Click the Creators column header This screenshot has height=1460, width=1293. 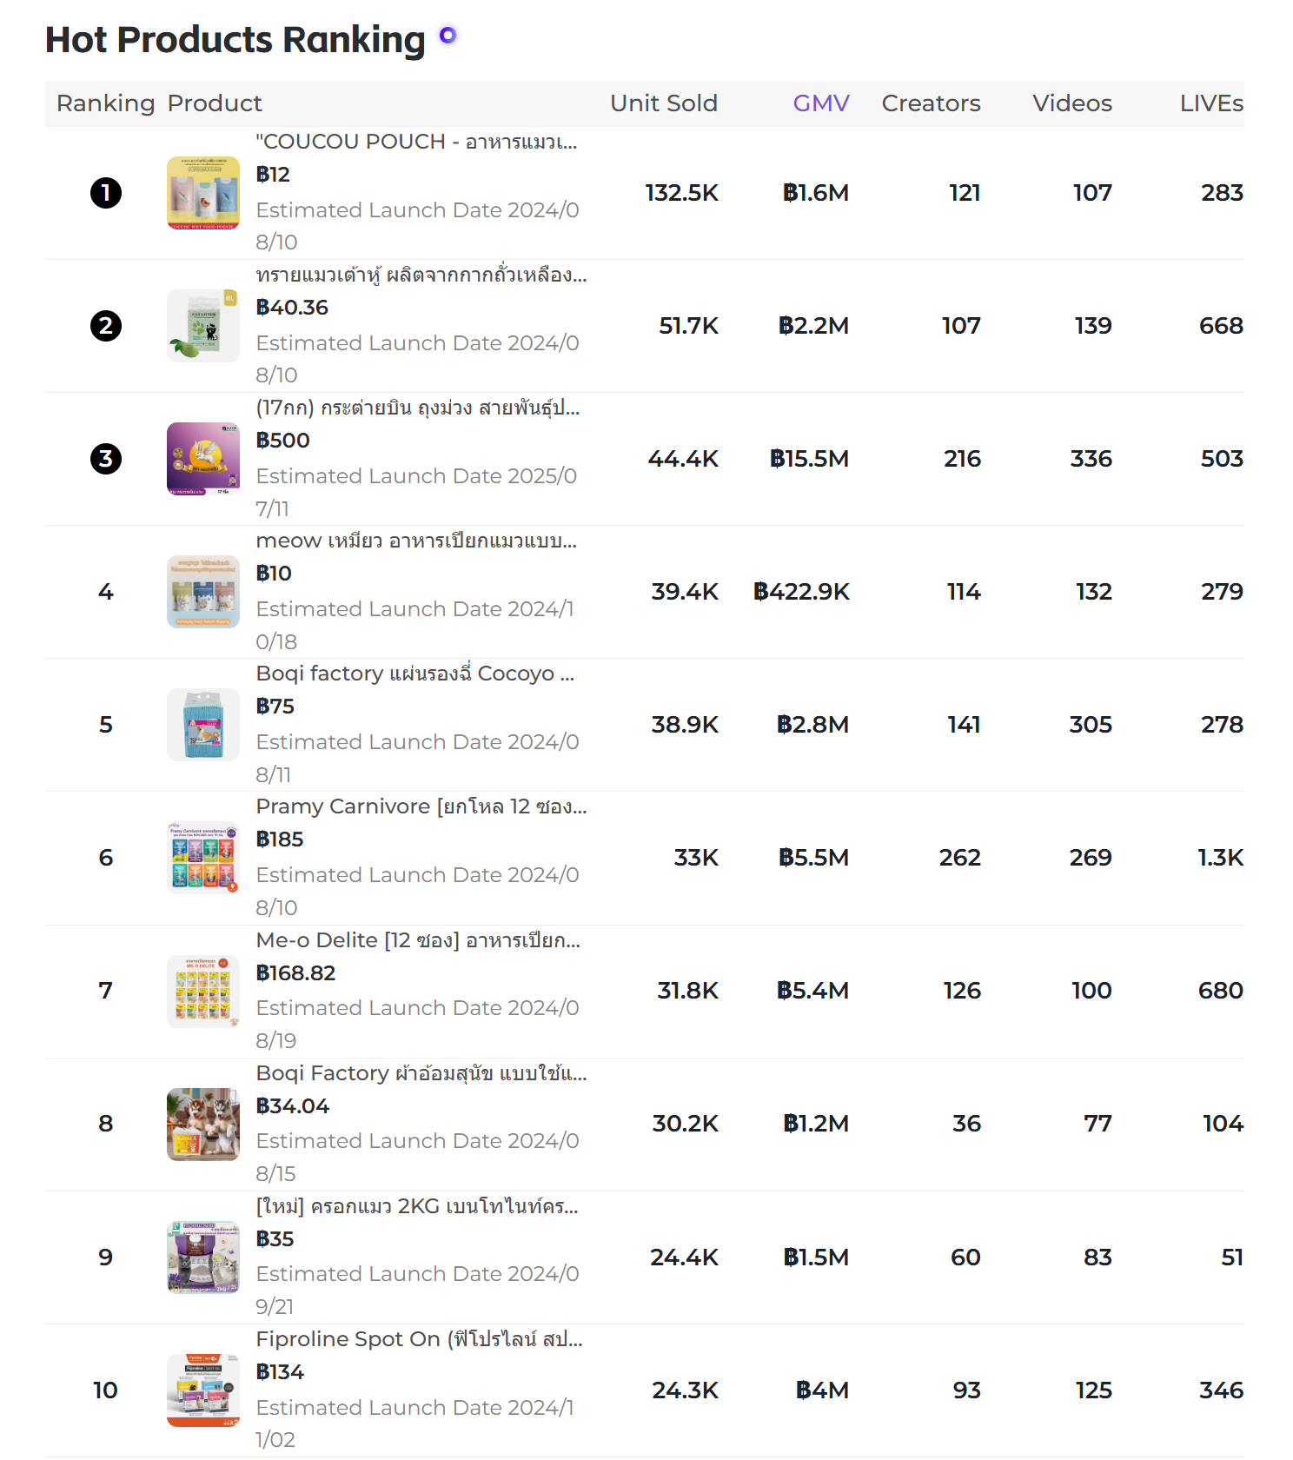pos(931,103)
